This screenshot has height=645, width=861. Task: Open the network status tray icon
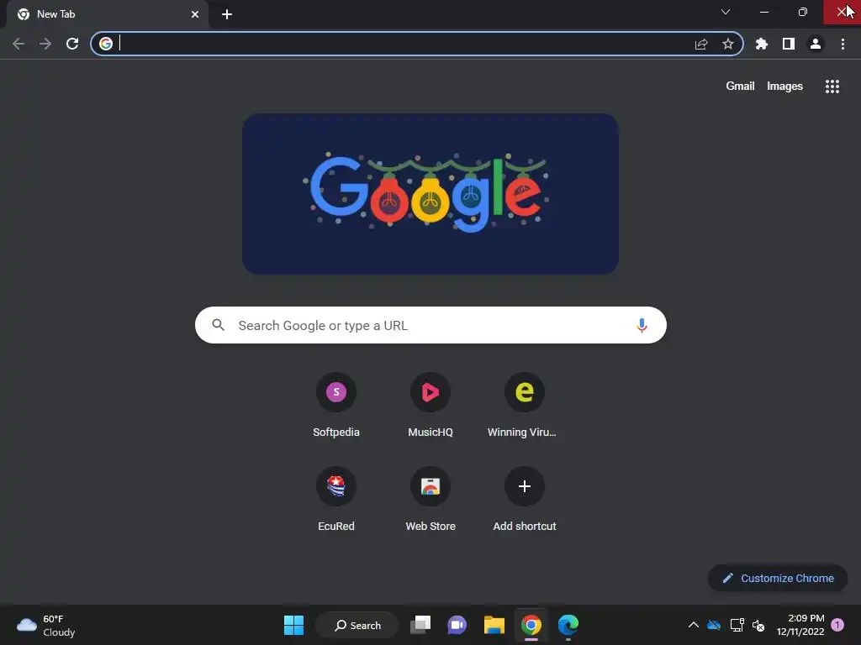tap(737, 625)
